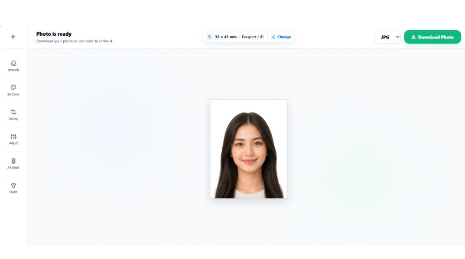Click the passport photo preview
The height and width of the screenshot is (259, 465).
pos(248,149)
